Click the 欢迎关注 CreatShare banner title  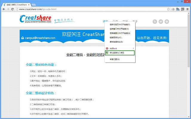83,35
